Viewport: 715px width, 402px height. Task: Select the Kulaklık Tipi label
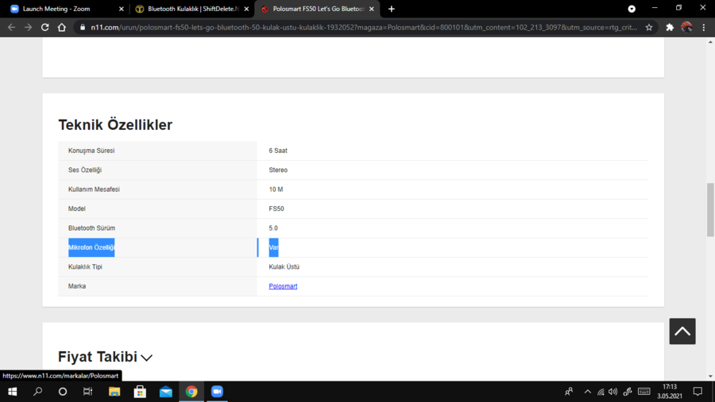(85, 266)
